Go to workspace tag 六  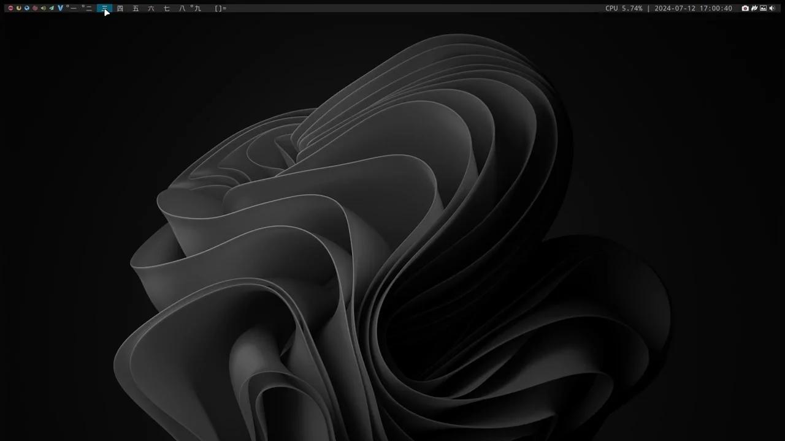coord(151,9)
